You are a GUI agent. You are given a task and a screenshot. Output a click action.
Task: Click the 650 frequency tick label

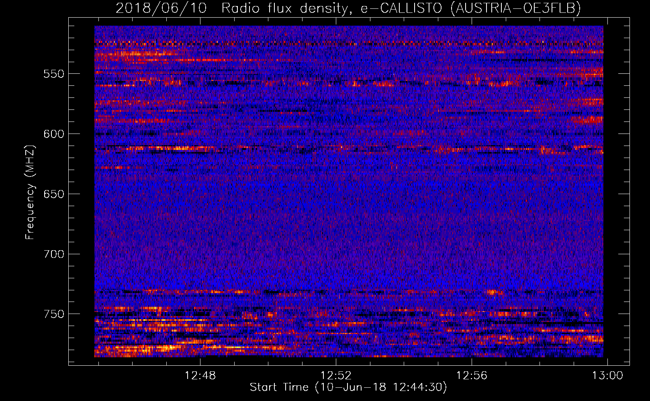54,194
